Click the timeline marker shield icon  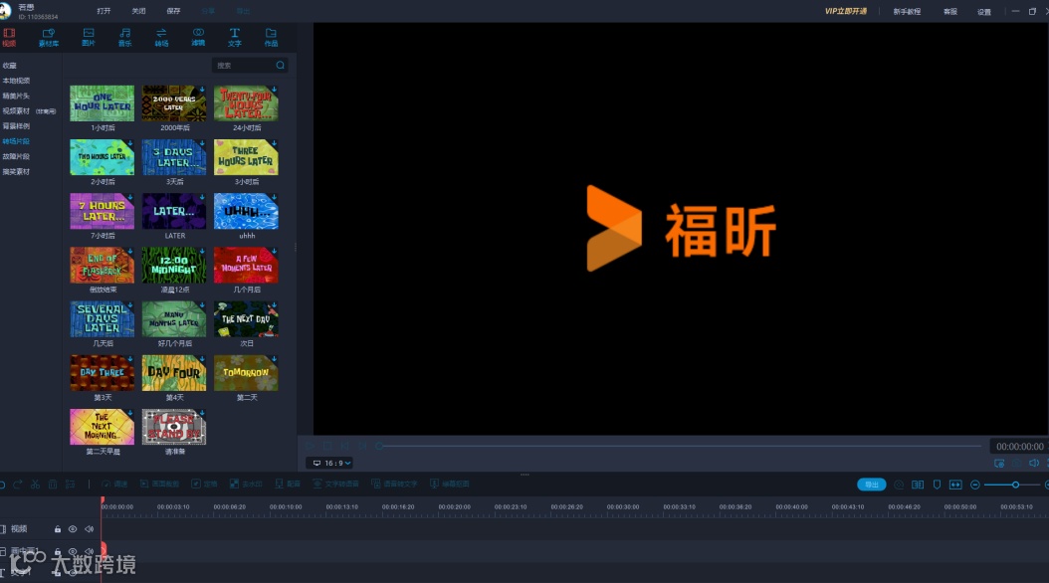937,485
